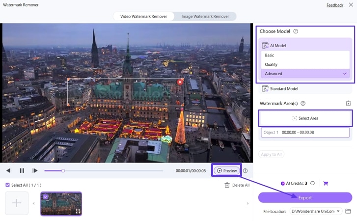Viewport: 357px width, 221px height.
Task: Click the Select Area button
Action: point(305,118)
